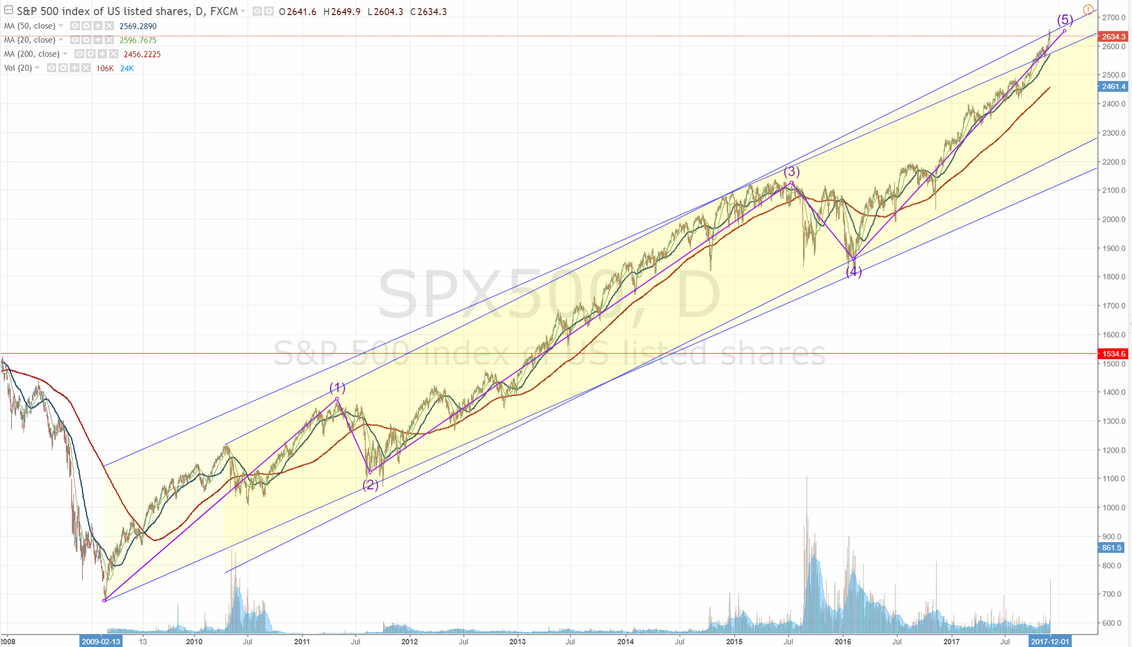Click the MA (20, close) legend label

pos(30,40)
